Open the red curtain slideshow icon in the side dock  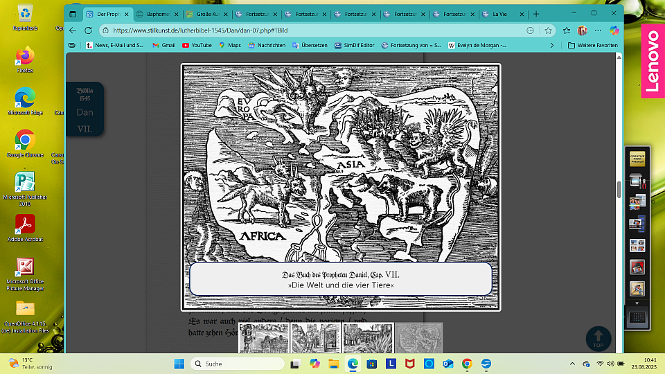pyautogui.click(x=637, y=267)
